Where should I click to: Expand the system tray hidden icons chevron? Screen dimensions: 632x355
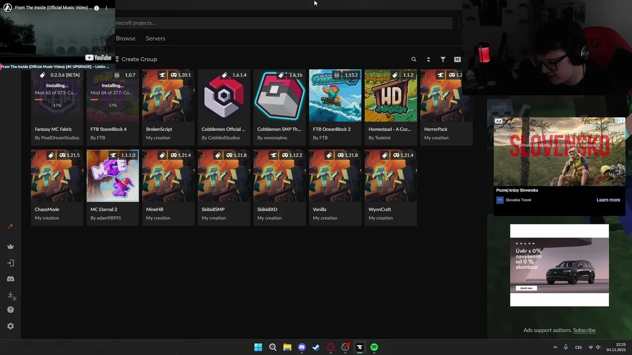tap(555, 347)
